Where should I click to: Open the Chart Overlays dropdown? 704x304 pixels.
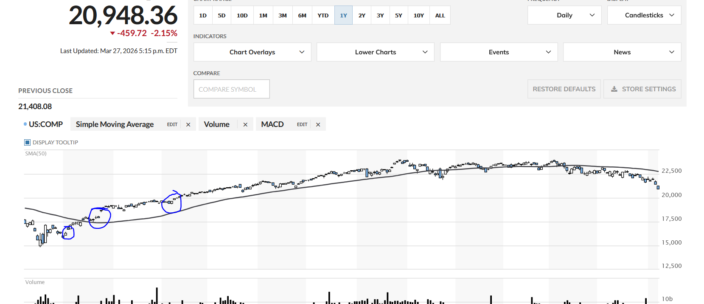(x=252, y=52)
